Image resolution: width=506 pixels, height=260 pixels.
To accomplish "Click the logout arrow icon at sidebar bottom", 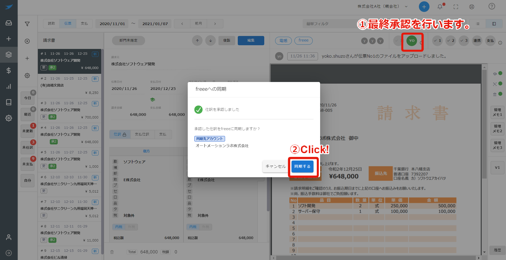I will [x=9, y=253].
